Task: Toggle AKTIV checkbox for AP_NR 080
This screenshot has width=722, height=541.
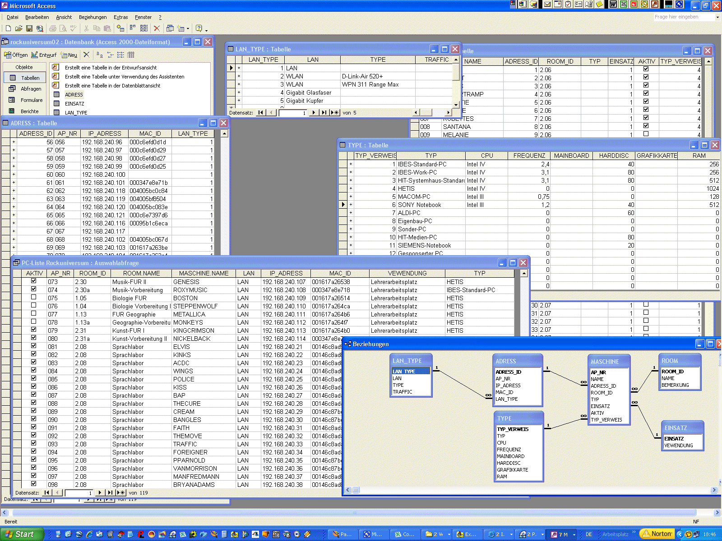Action: (x=33, y=338)
